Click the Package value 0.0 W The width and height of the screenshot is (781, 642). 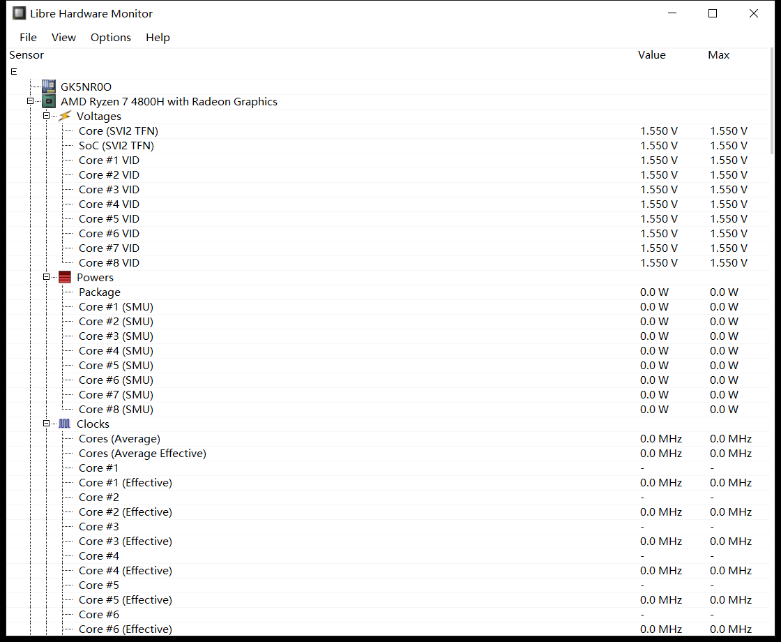pos(655,292)
